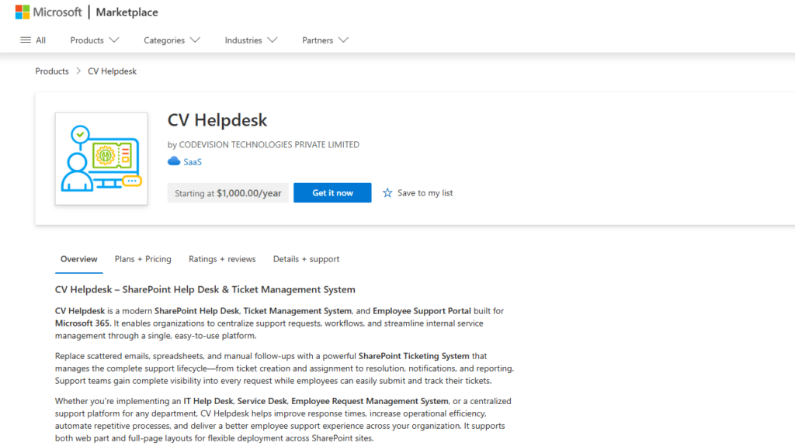Screen dimensions: 795x446
Task: Click the CV Helpdesk product logo thumbnail
Action: pos(102,159)
